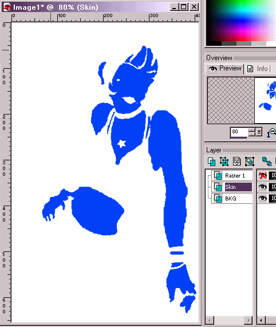Show the hidden Raster 1 layer

pos(263,176)
